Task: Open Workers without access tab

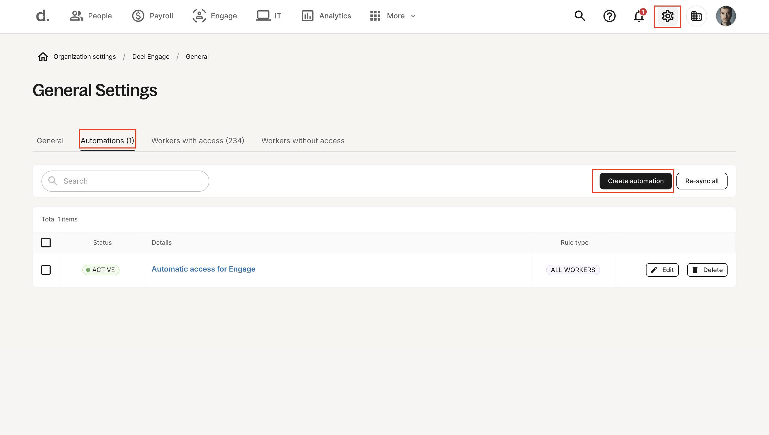Action: (x=303, y=141)
